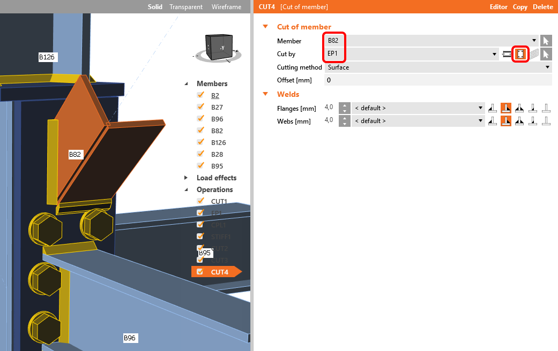Pick the Cut by item with arrow icon
Image resolution: width=558 pixels, height=351 pixels.
click(x=546, y=55)
